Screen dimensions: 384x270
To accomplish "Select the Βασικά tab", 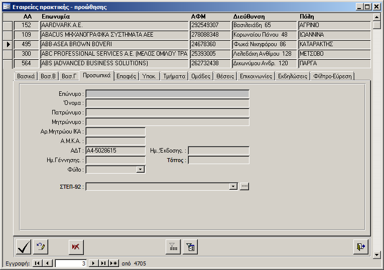I will pyautogui.click(x=26, y=76).
